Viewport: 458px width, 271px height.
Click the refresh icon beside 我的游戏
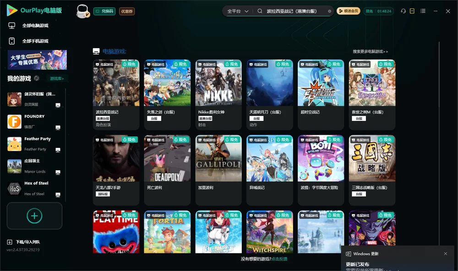(37, 78)
